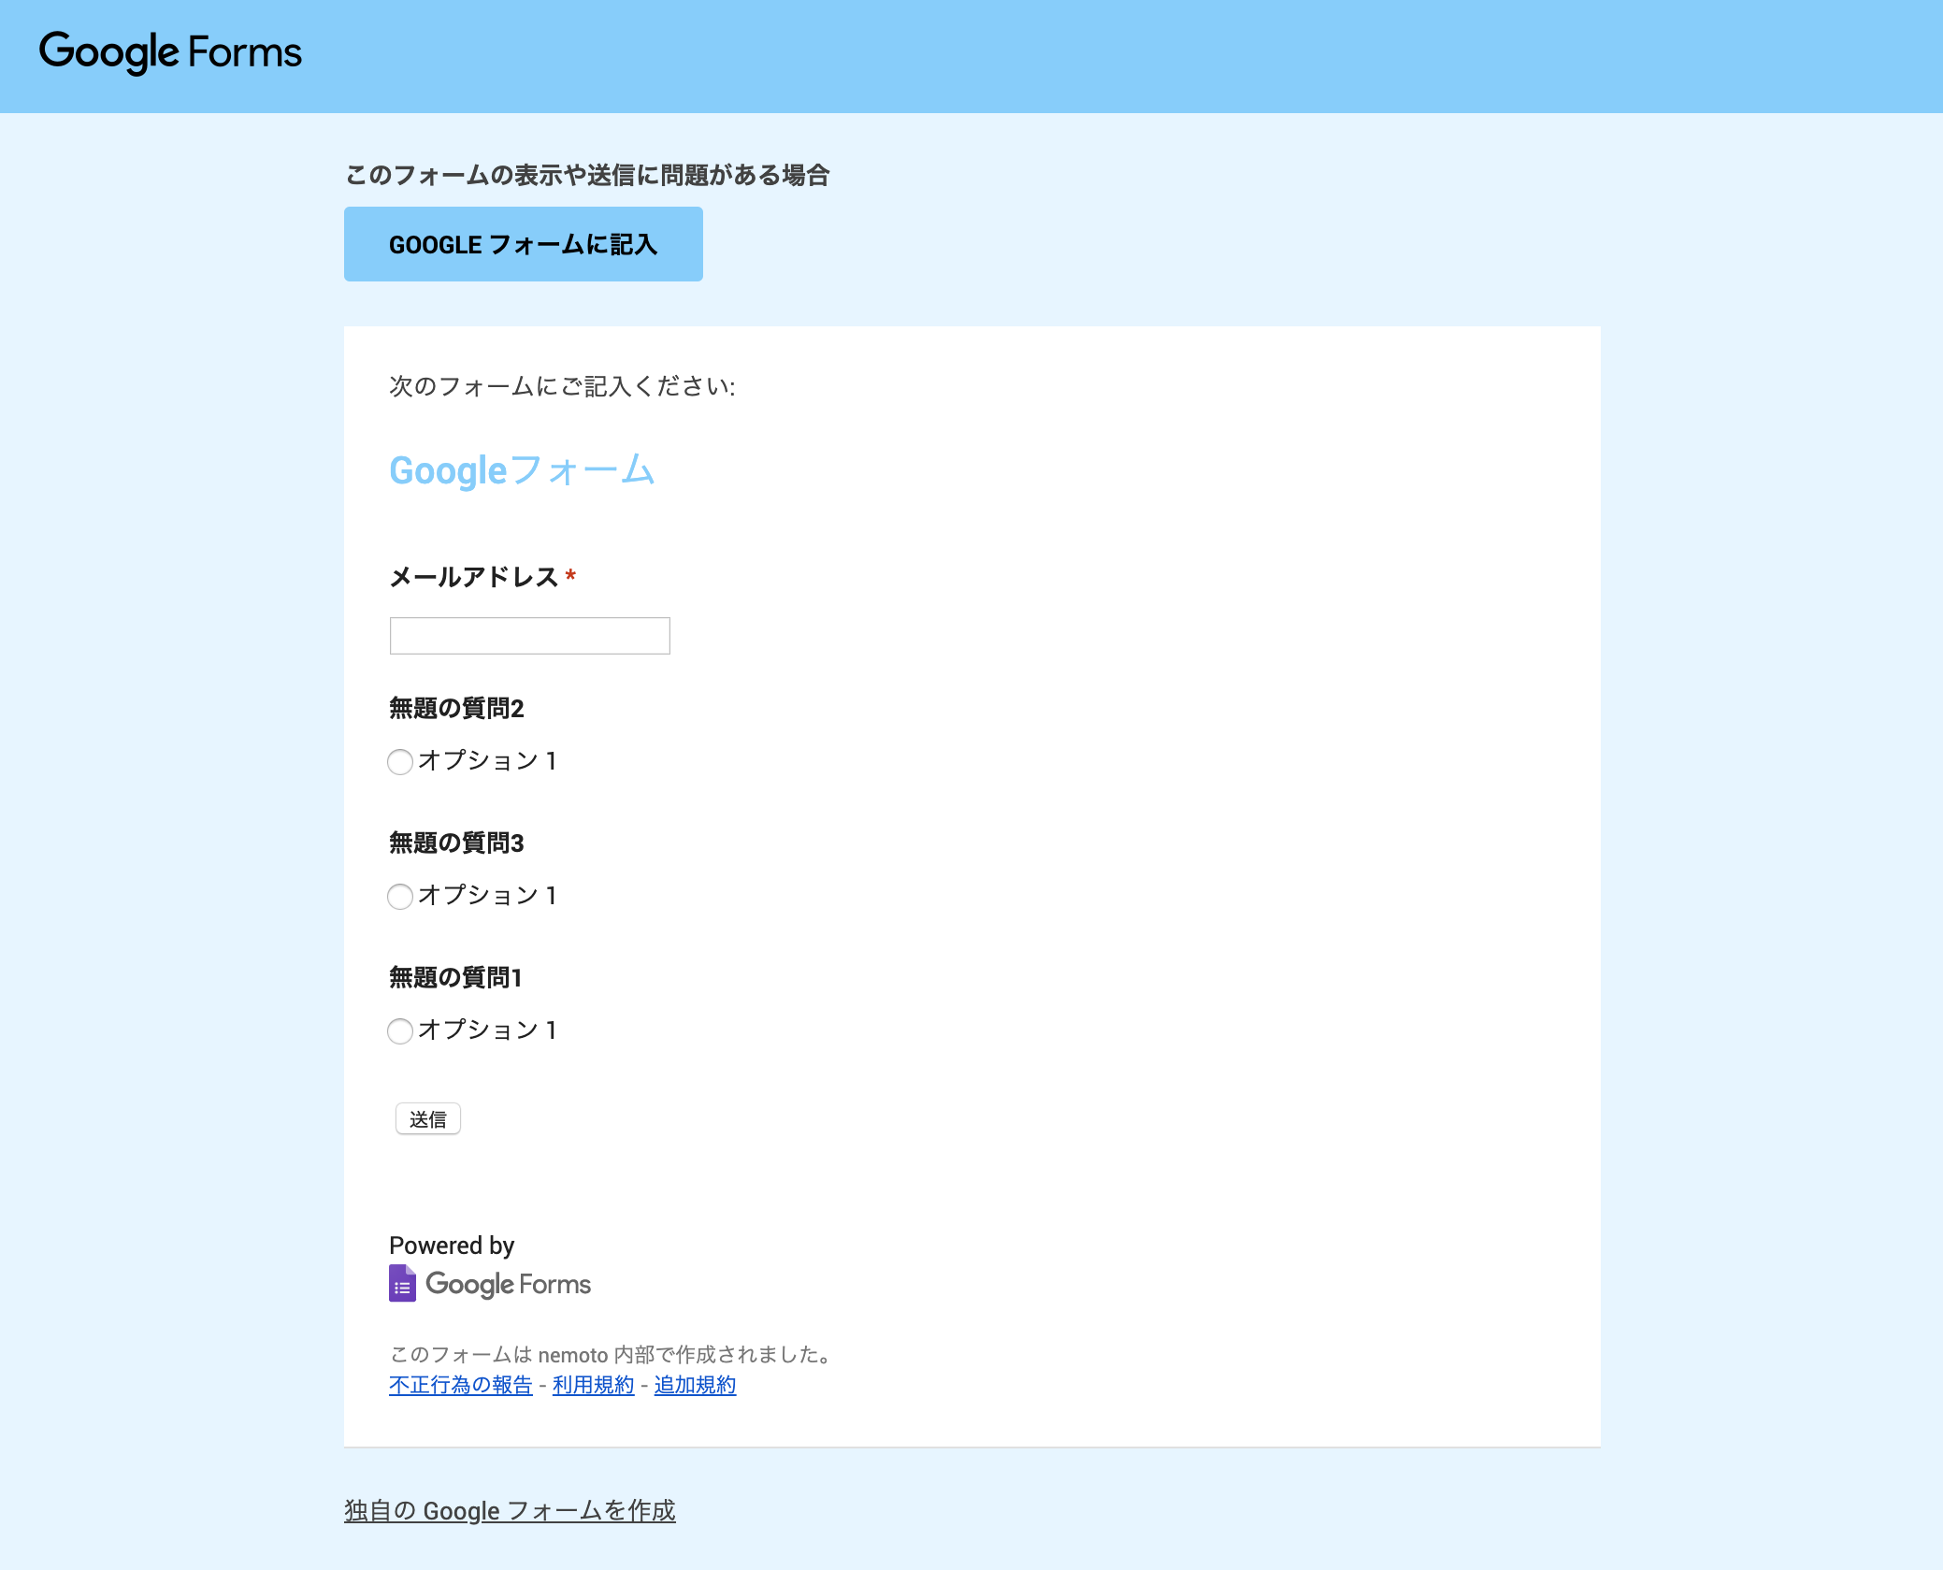Open 独自の Google フォームを作成 link
The image size is (1943, 1570).
(510, 1510)
